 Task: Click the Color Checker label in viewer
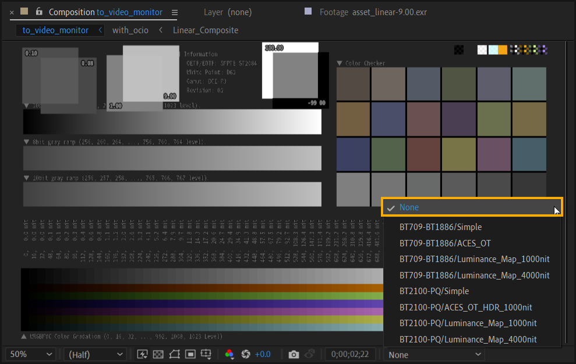(x=365, y=63)
